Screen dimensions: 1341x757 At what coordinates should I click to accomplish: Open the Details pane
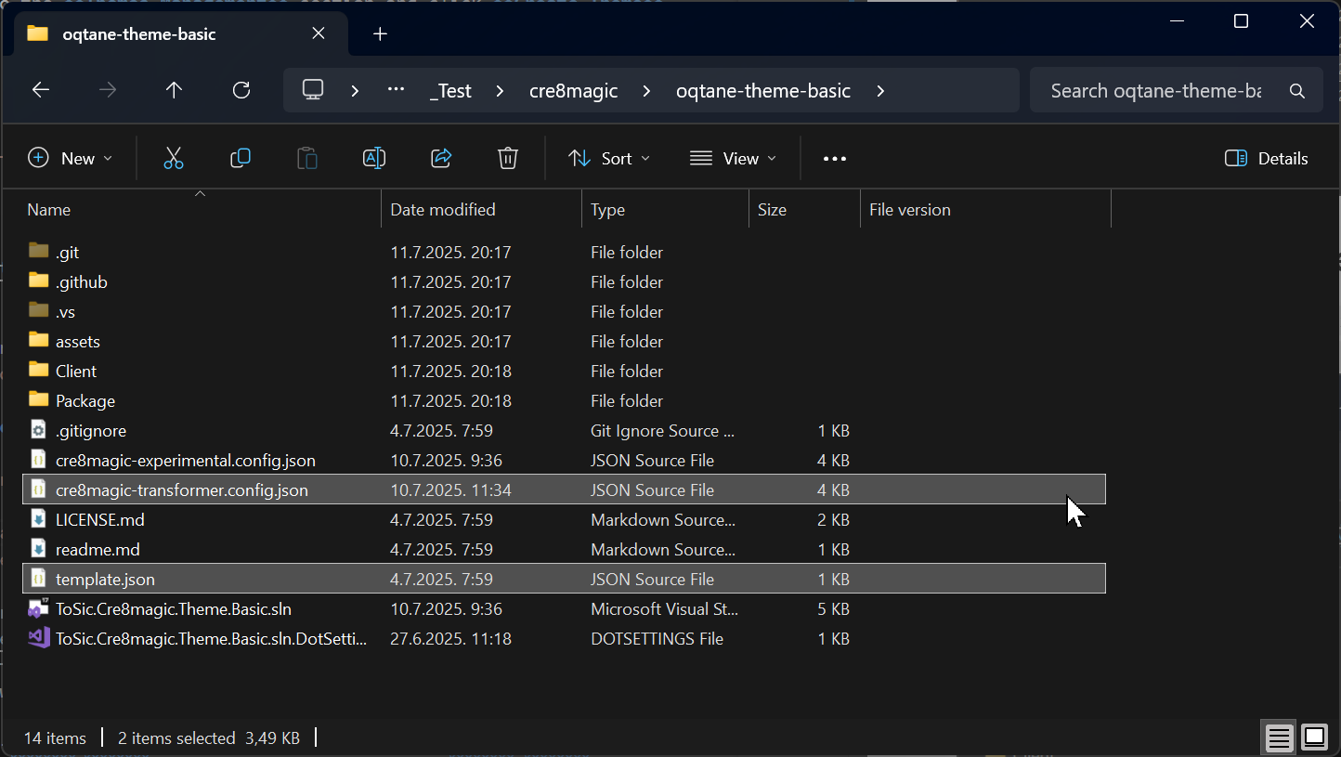click(x=1266, y=158)
